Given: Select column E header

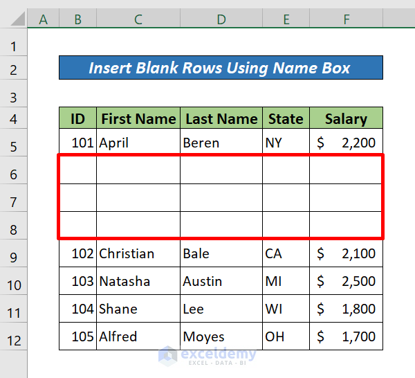Looking at the screenshot, I should (x=286, y=19).
